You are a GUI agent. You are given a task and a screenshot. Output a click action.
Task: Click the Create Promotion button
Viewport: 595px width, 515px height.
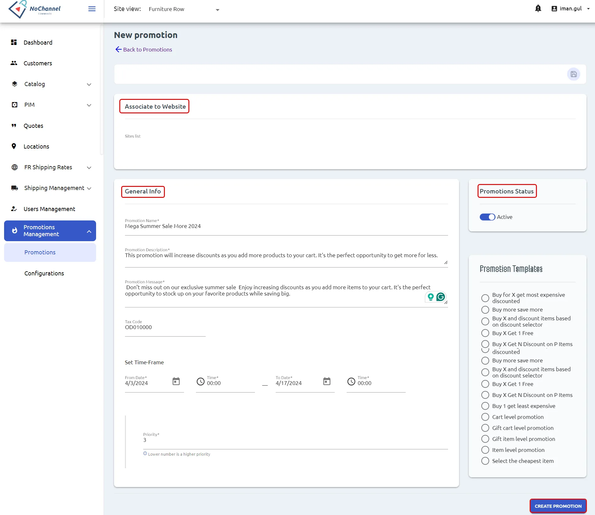(x=558, y=506)
